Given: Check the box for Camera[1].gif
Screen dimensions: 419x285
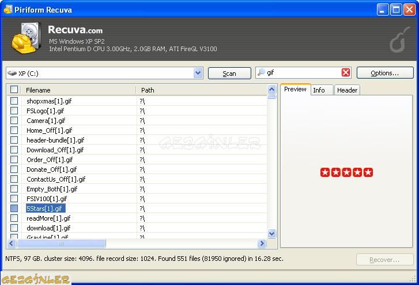Looking at the screenshot, I should 14,121.
